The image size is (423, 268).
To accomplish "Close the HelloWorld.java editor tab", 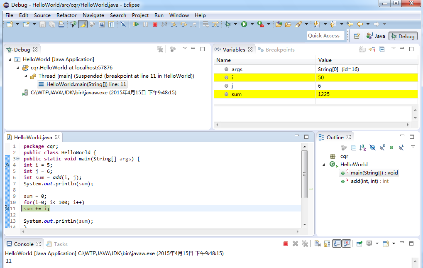I will pos(57,137).
